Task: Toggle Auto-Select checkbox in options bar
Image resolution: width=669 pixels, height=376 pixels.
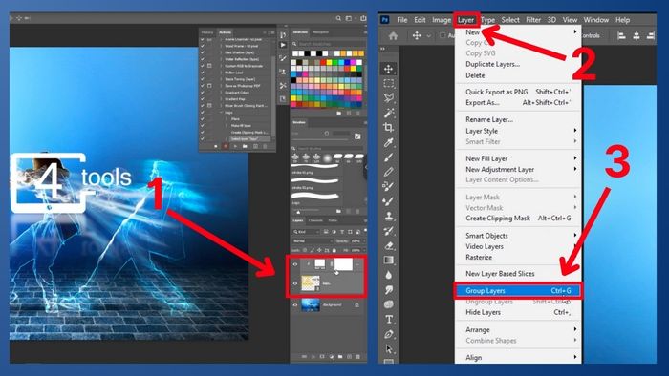Action: [442, 35]
